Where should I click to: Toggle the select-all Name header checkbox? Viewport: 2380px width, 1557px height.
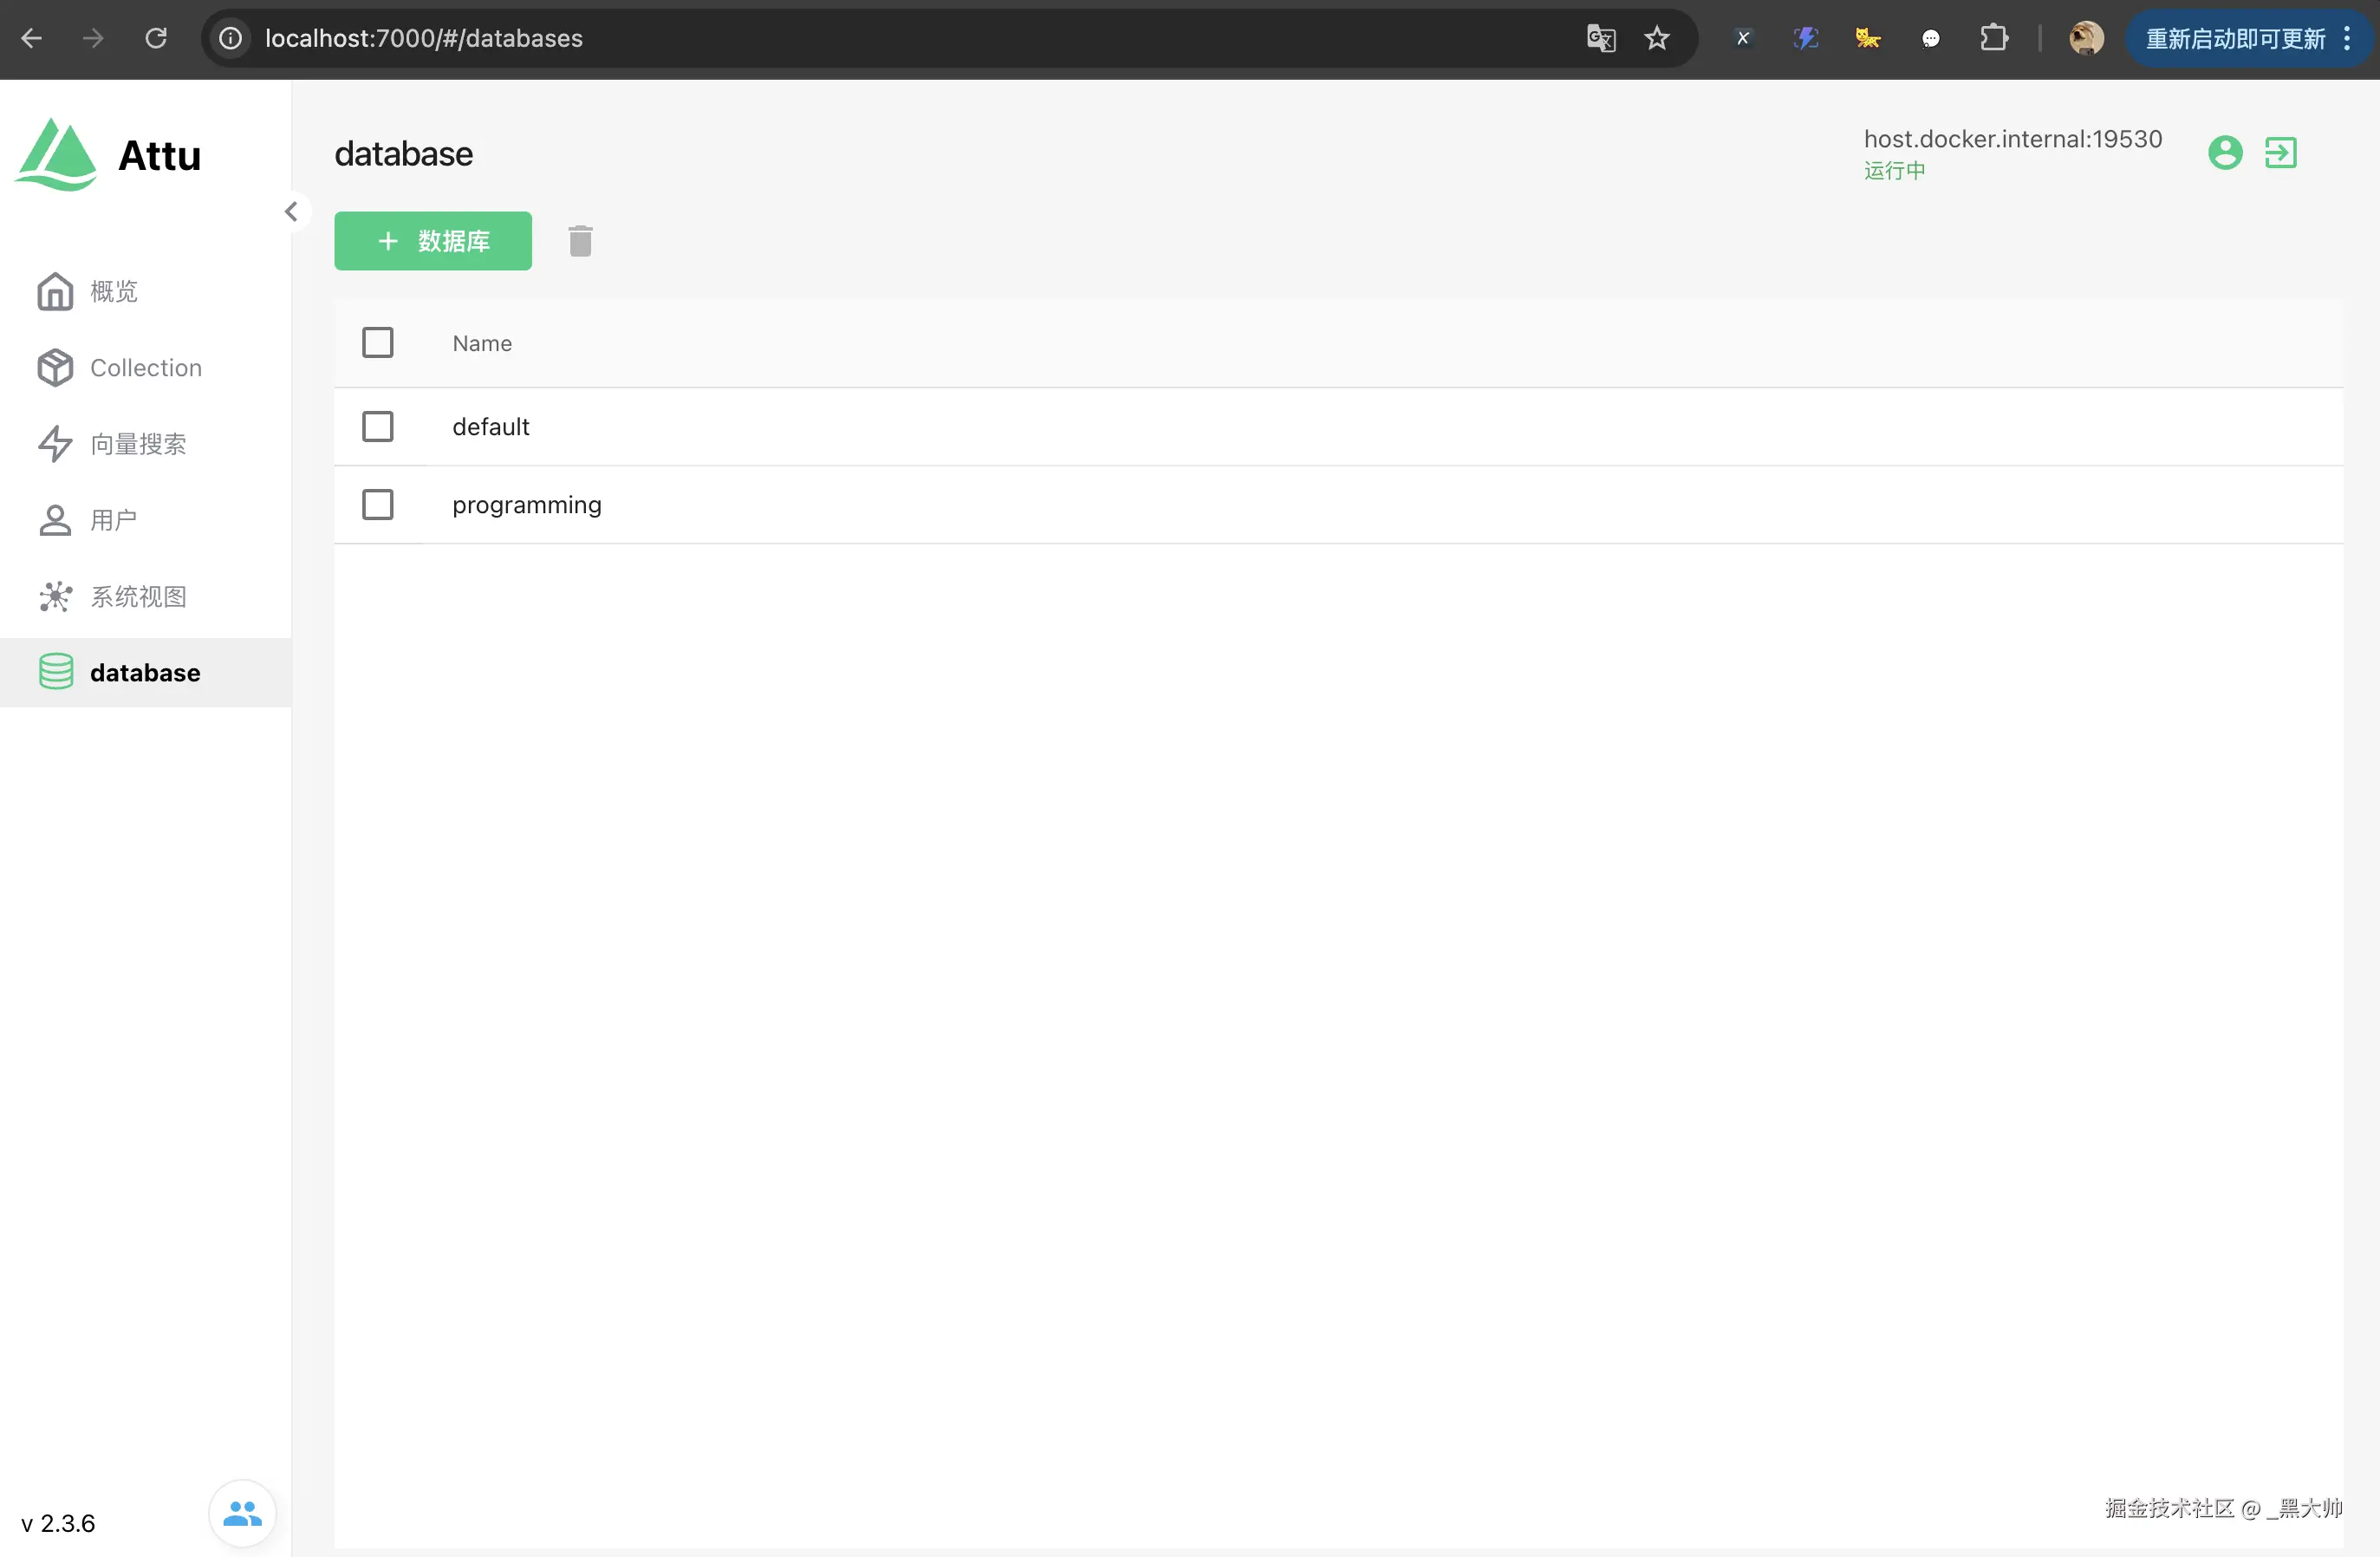377,343
